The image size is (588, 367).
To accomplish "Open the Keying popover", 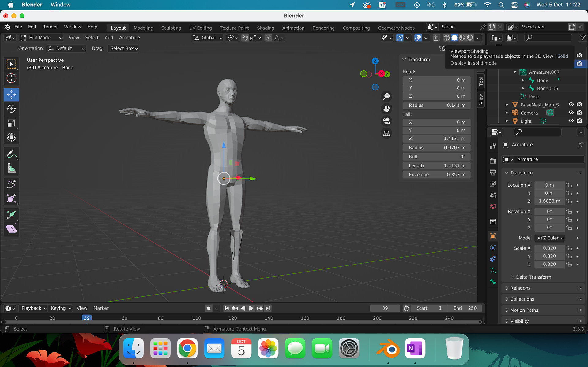I will (x=61, y=308).
